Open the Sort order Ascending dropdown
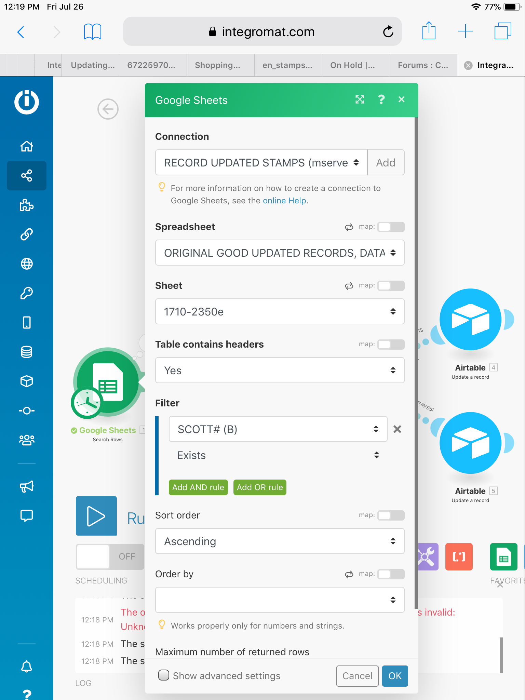Screen dimensions: 525x700 pos(280,541)
